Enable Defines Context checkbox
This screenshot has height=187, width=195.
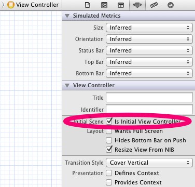(x=109, y=173)
